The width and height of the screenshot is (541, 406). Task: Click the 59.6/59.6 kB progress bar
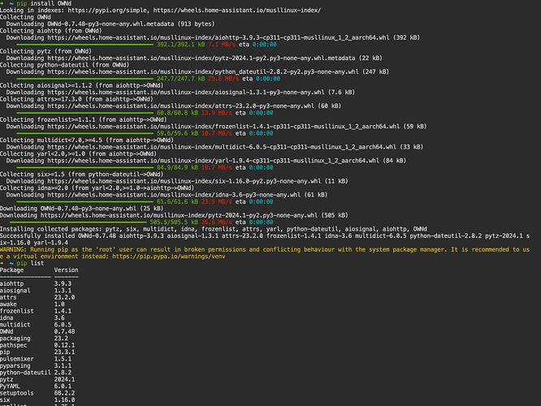pos(84,133)
